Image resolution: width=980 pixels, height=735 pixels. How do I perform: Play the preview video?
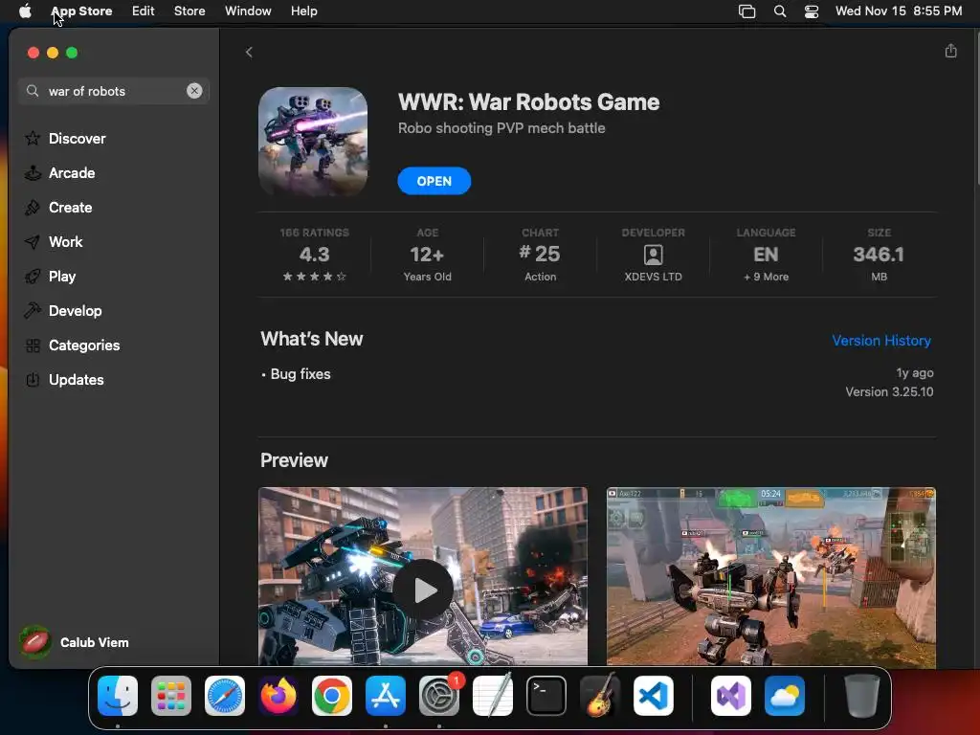[423, 590]
